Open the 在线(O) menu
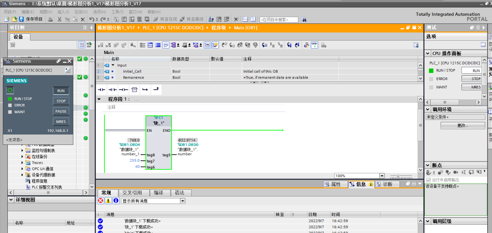Image resolution: width=492 pixels, height=233 pixels. pos(81,12)
